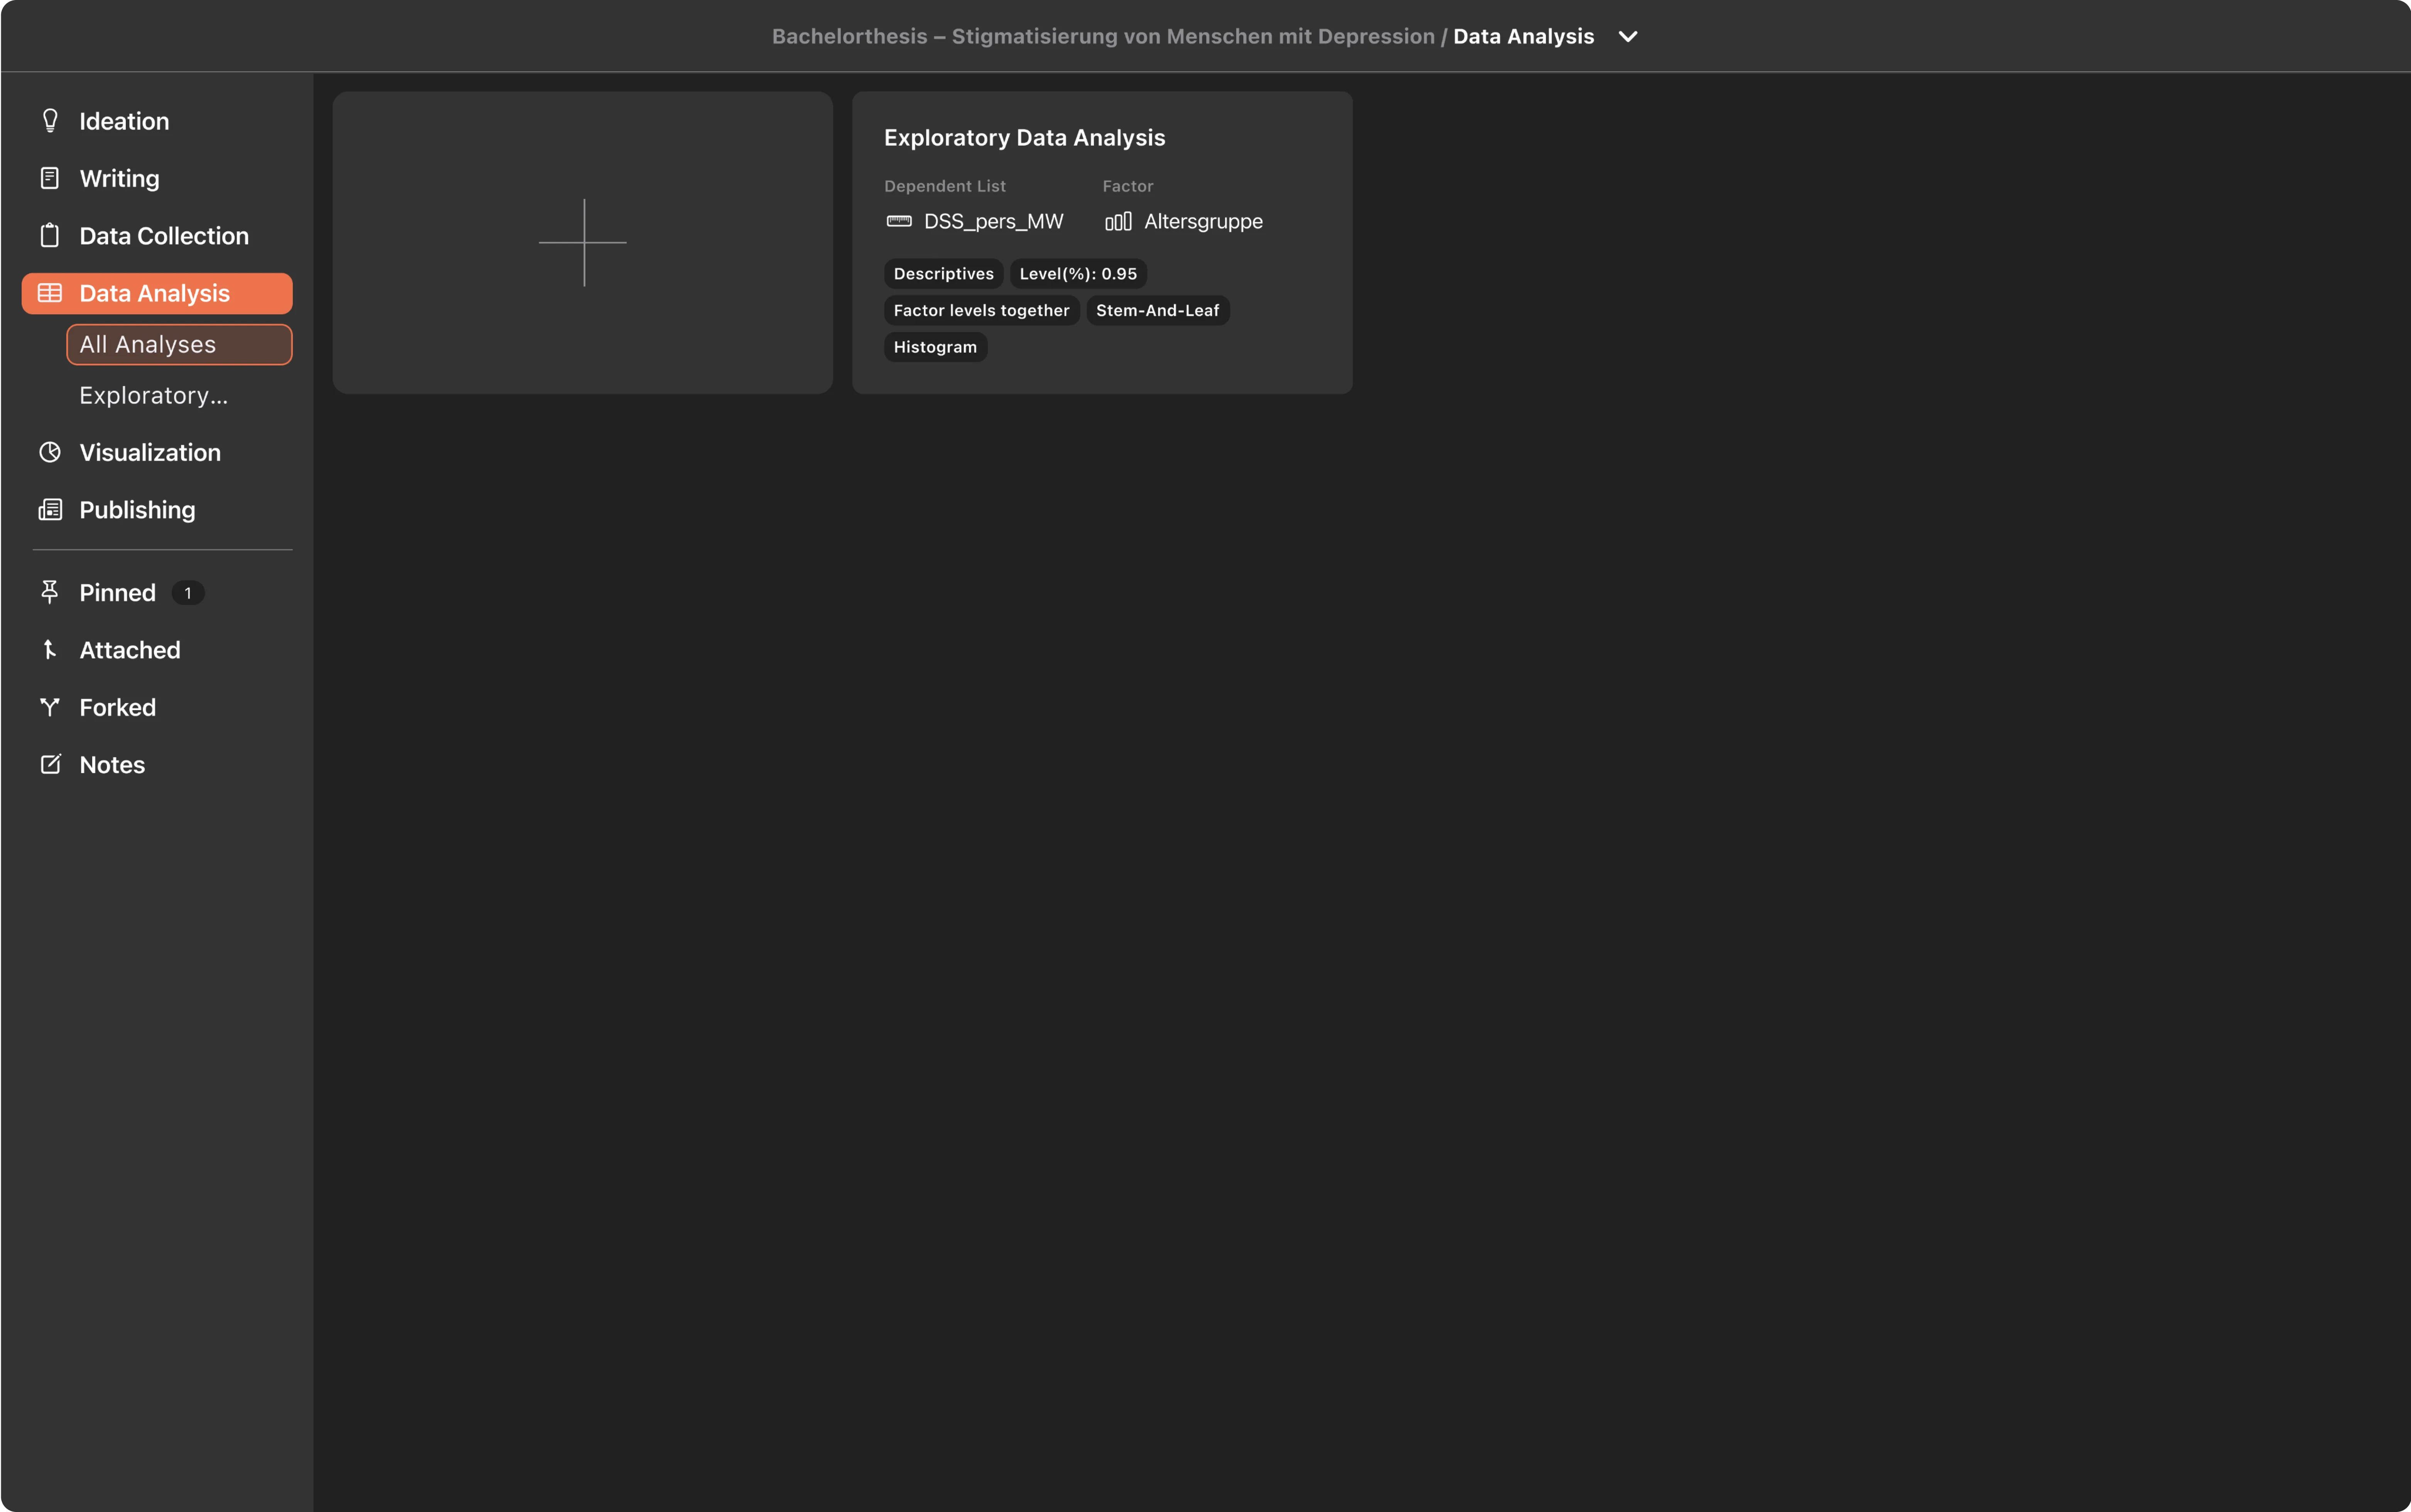Image resolution: width=2411 pixels, height=1512 pixels.
Task: Click the Pinned count badge 1
Action: point(188,593)
